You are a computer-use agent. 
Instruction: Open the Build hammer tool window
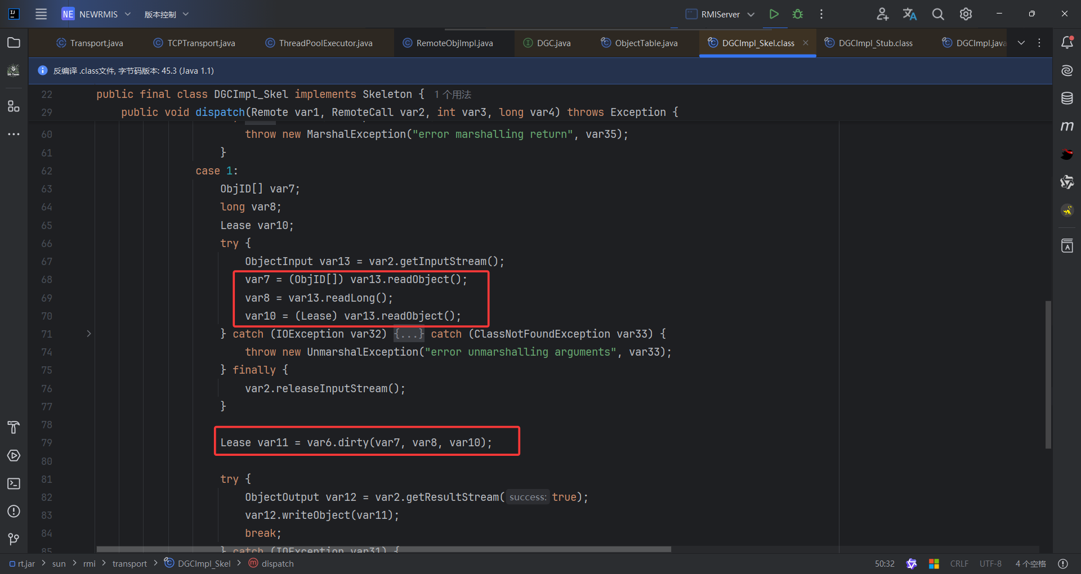point(14,428)
